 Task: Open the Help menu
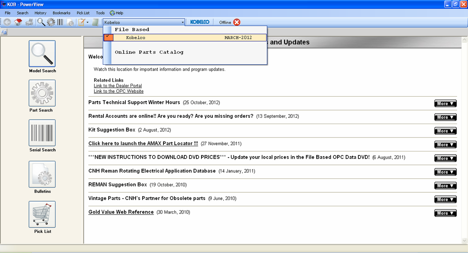coord(117,13)
